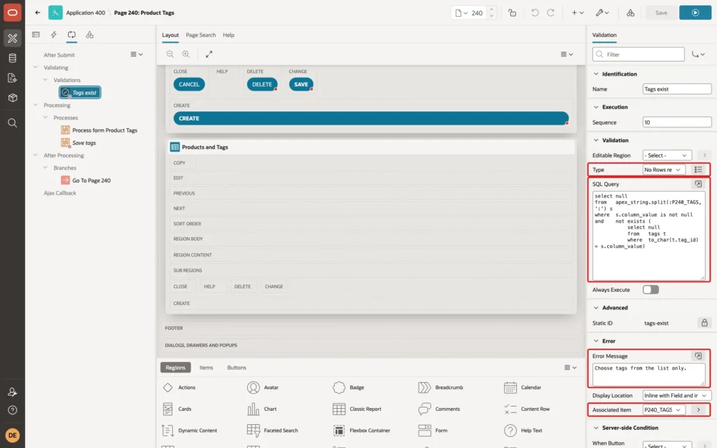Collapse the Server-side Condition section
Screen dimensions: 717x448
[x=596, y=428]
